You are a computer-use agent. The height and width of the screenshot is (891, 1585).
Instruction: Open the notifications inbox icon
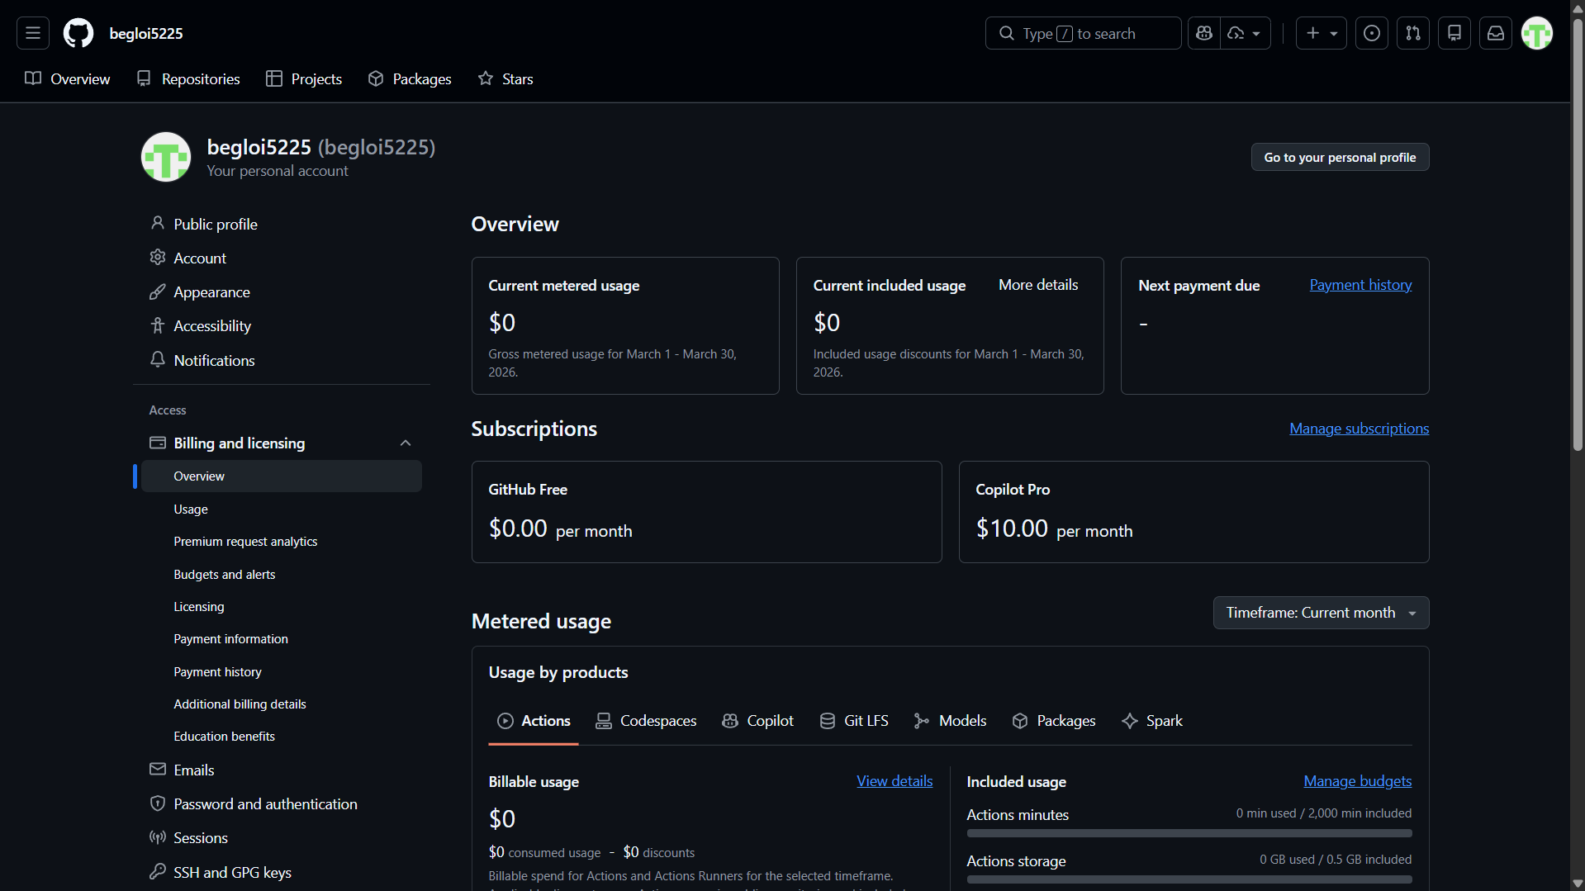pos(1495,33)
